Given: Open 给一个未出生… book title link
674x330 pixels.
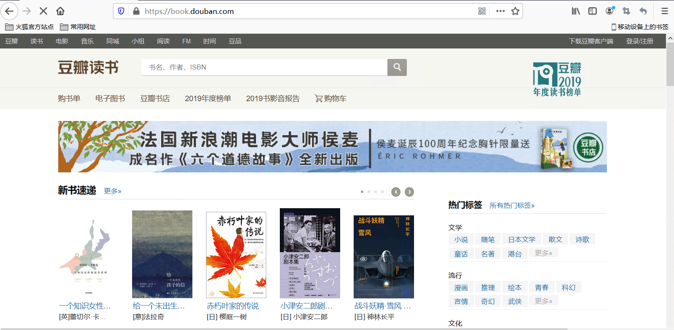Looking at the screenshot, I should (x=159, y=306).
